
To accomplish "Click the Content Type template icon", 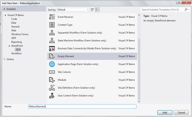I will point(52,25).
